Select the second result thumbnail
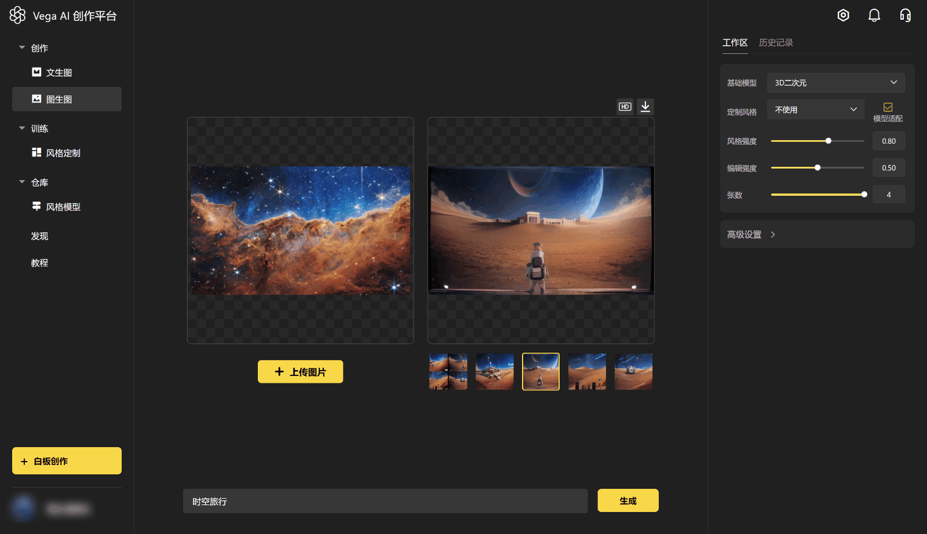Screen dimensions: 927x534 pyautogui.click(x=494, y=372)
